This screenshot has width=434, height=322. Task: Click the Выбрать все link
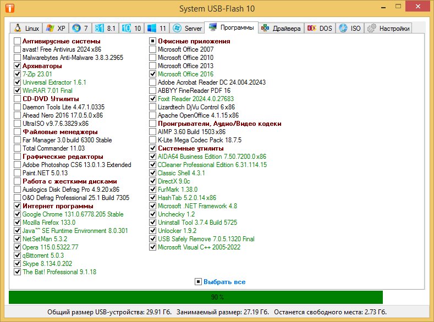coord(224,282)
